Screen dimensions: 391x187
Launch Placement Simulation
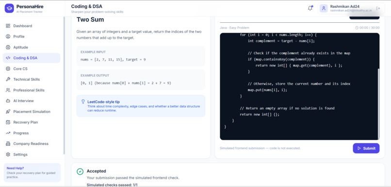32,111
